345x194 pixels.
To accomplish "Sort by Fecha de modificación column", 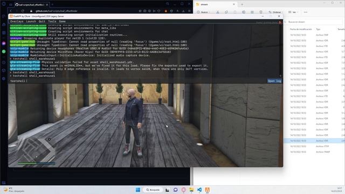I will click(x=301, y=29).
